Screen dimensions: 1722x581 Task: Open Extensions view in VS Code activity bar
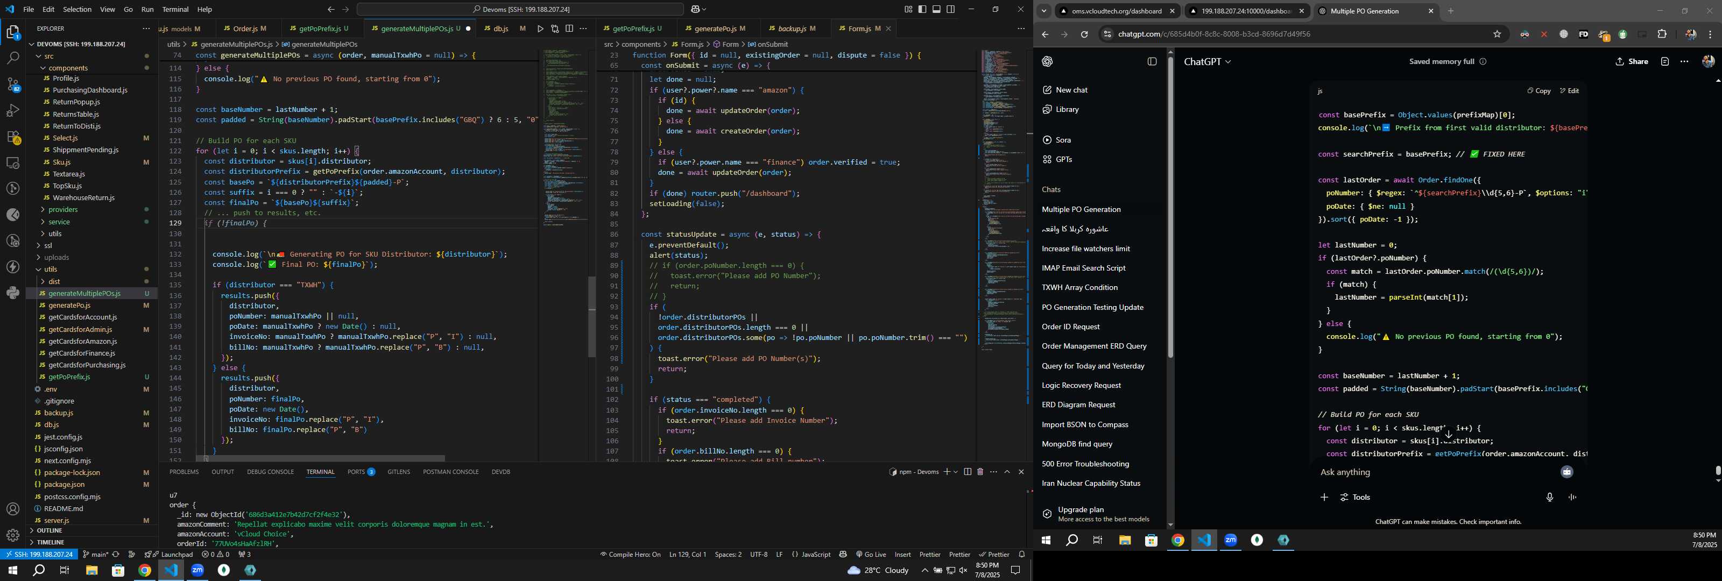tap(13, 137)
